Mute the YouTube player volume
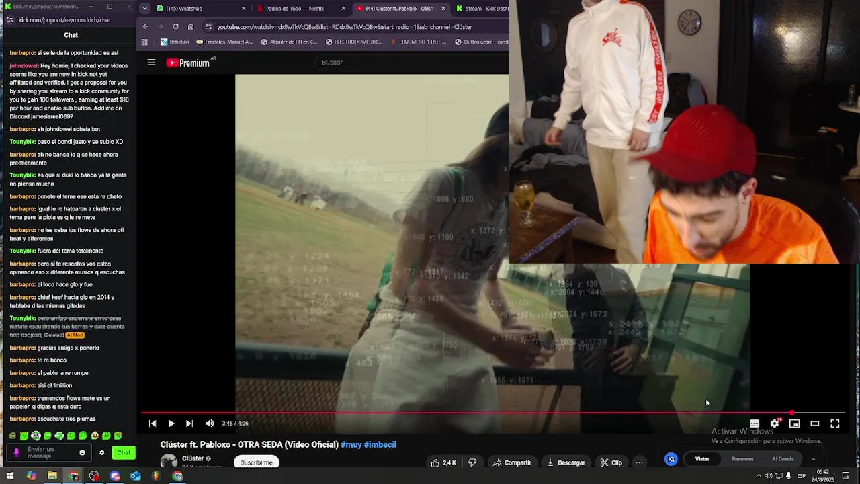860x484 pixels. 210,424
